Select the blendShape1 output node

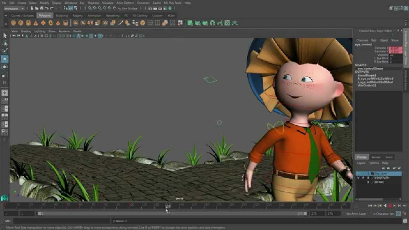point(367,75)
